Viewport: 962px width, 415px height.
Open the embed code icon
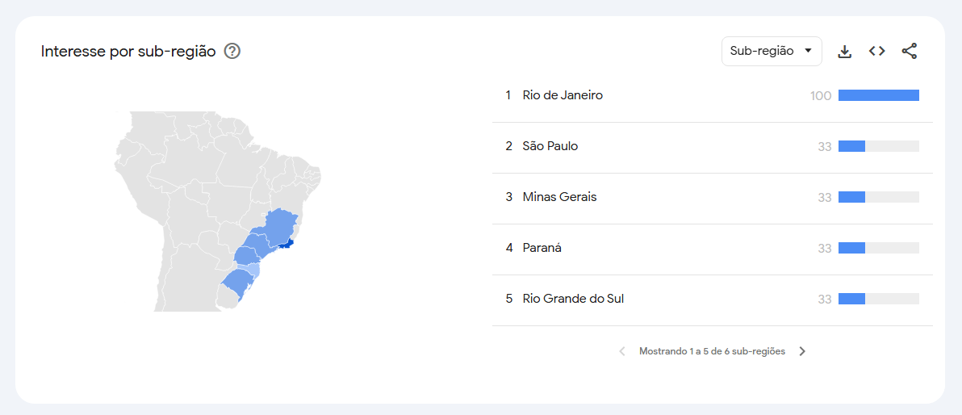pyautogui.click(x=876, y=51)
